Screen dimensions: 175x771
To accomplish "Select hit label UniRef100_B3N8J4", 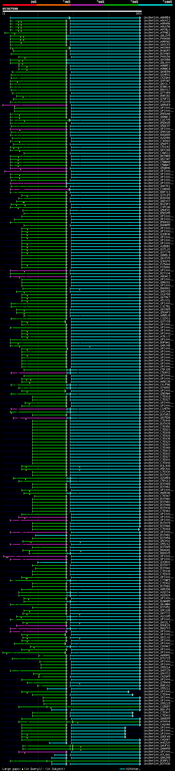I will 157,87.
